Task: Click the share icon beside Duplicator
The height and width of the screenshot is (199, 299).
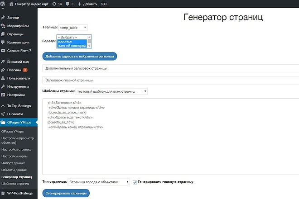Action: (3, 114)
